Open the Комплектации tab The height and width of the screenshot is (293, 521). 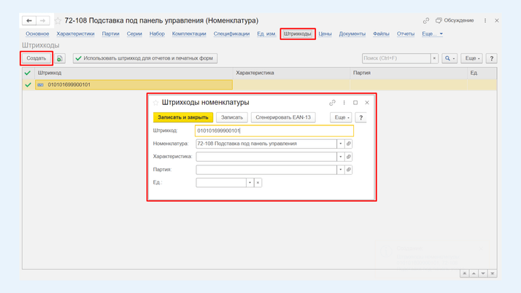[189, 34]
